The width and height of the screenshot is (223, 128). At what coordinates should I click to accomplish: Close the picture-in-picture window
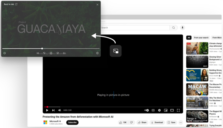97,5
